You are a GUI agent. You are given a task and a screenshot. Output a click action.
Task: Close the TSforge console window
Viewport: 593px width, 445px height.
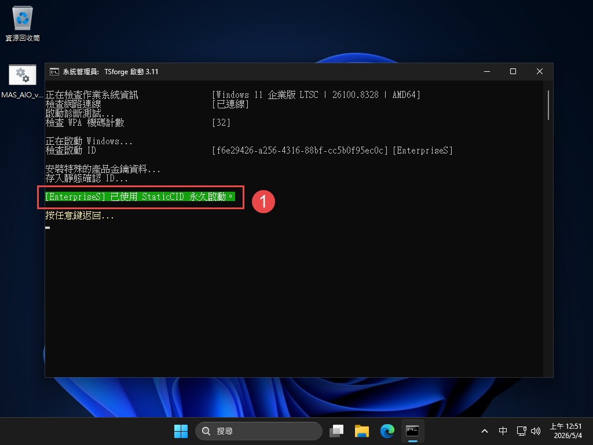(x=540, y=71)
